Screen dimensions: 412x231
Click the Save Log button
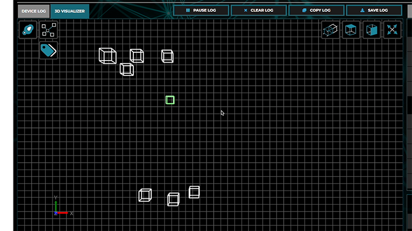374,10
